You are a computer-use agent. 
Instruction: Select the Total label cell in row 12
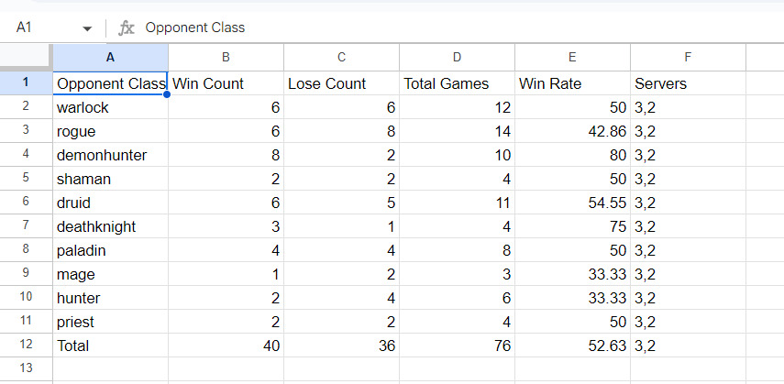[111, 345]
